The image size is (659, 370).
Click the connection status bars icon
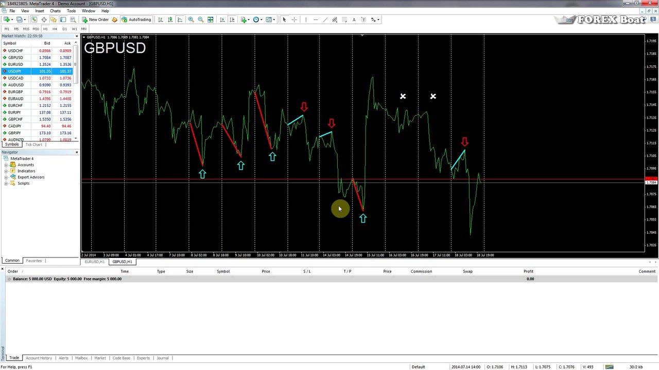609,367
